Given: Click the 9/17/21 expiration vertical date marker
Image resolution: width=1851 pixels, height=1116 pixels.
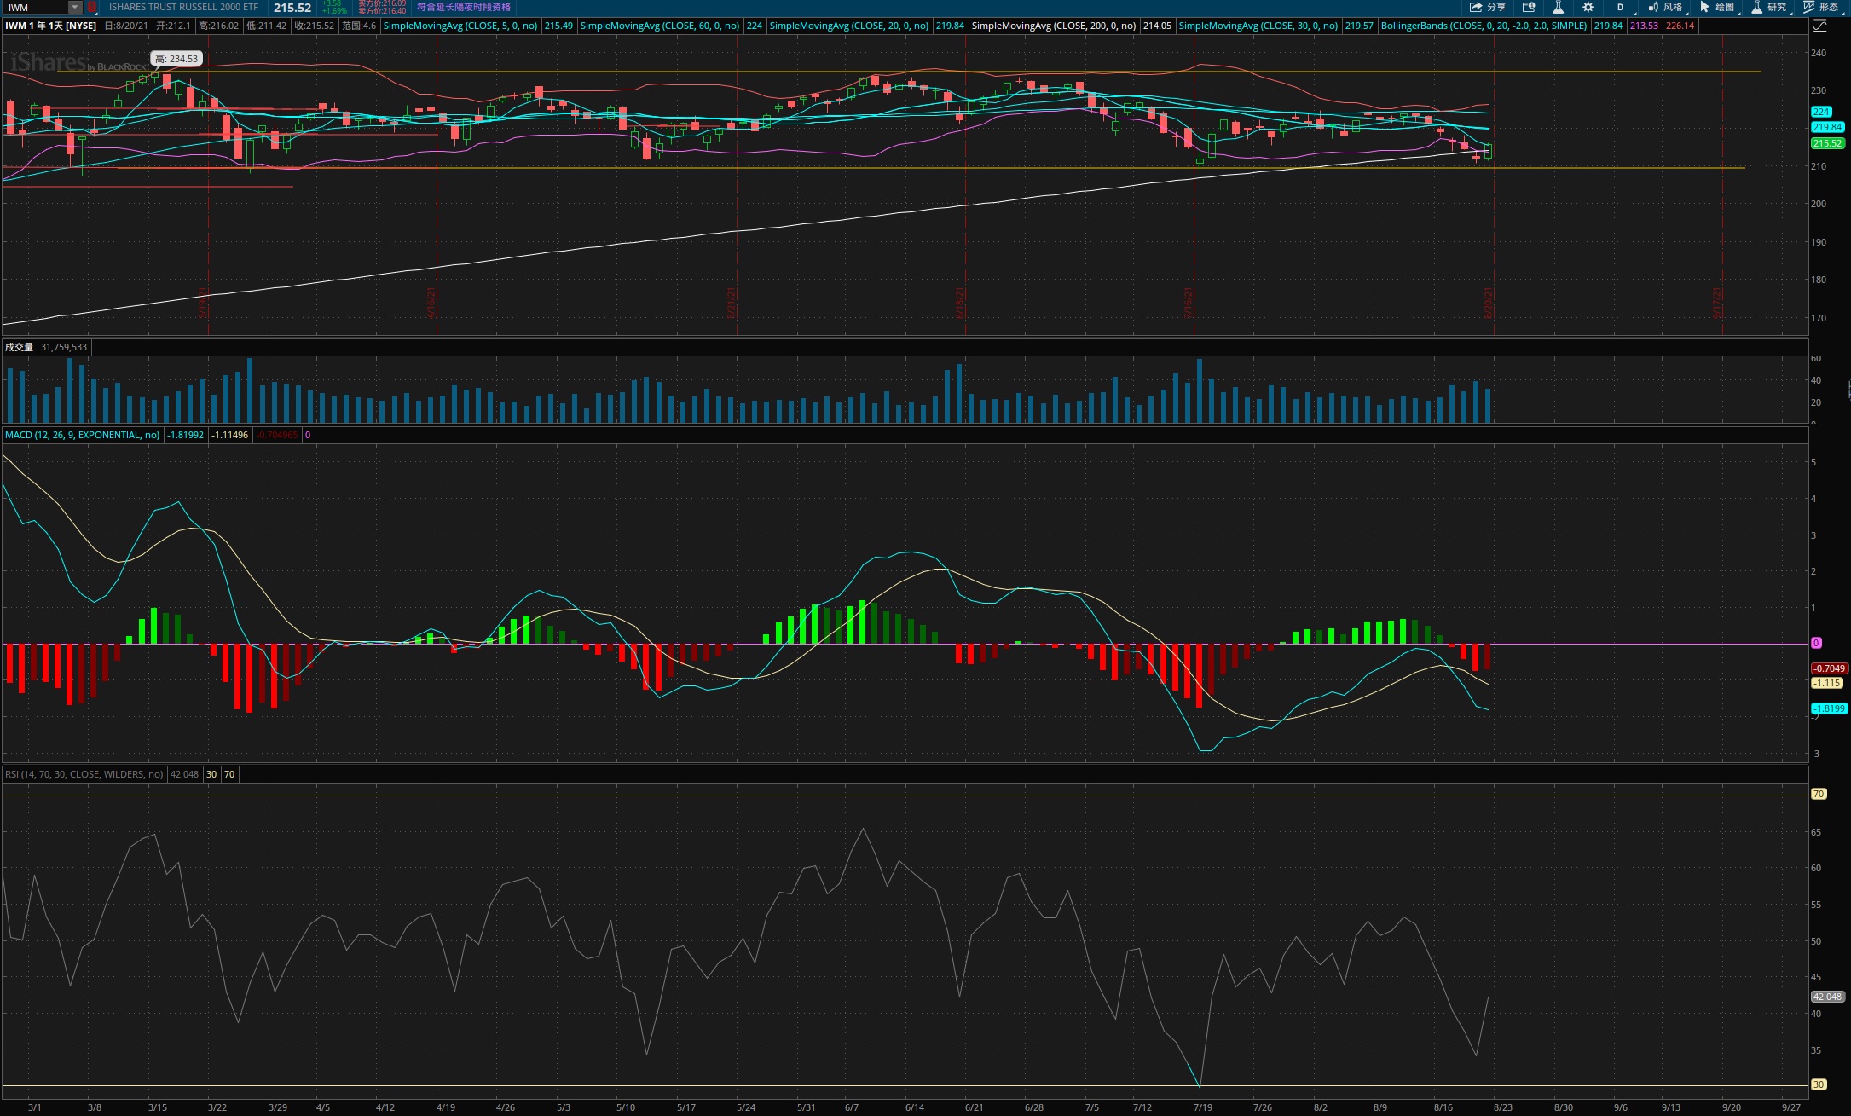Looking at the screenshot, I should [x=1717, y=303].
